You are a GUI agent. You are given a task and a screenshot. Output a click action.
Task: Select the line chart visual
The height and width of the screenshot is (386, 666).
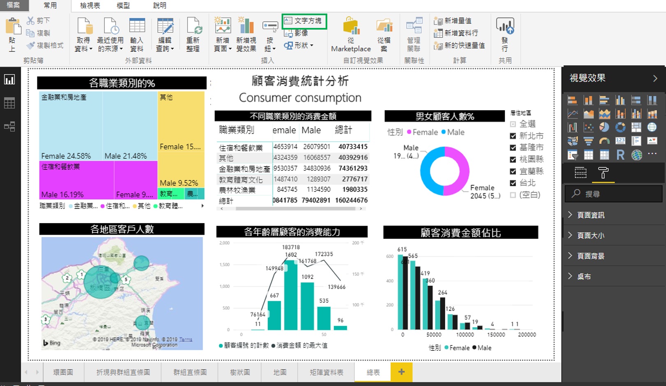click(572, 114)
